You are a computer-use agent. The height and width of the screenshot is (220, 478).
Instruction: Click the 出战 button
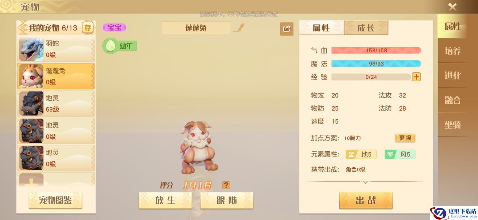(366, 200)
